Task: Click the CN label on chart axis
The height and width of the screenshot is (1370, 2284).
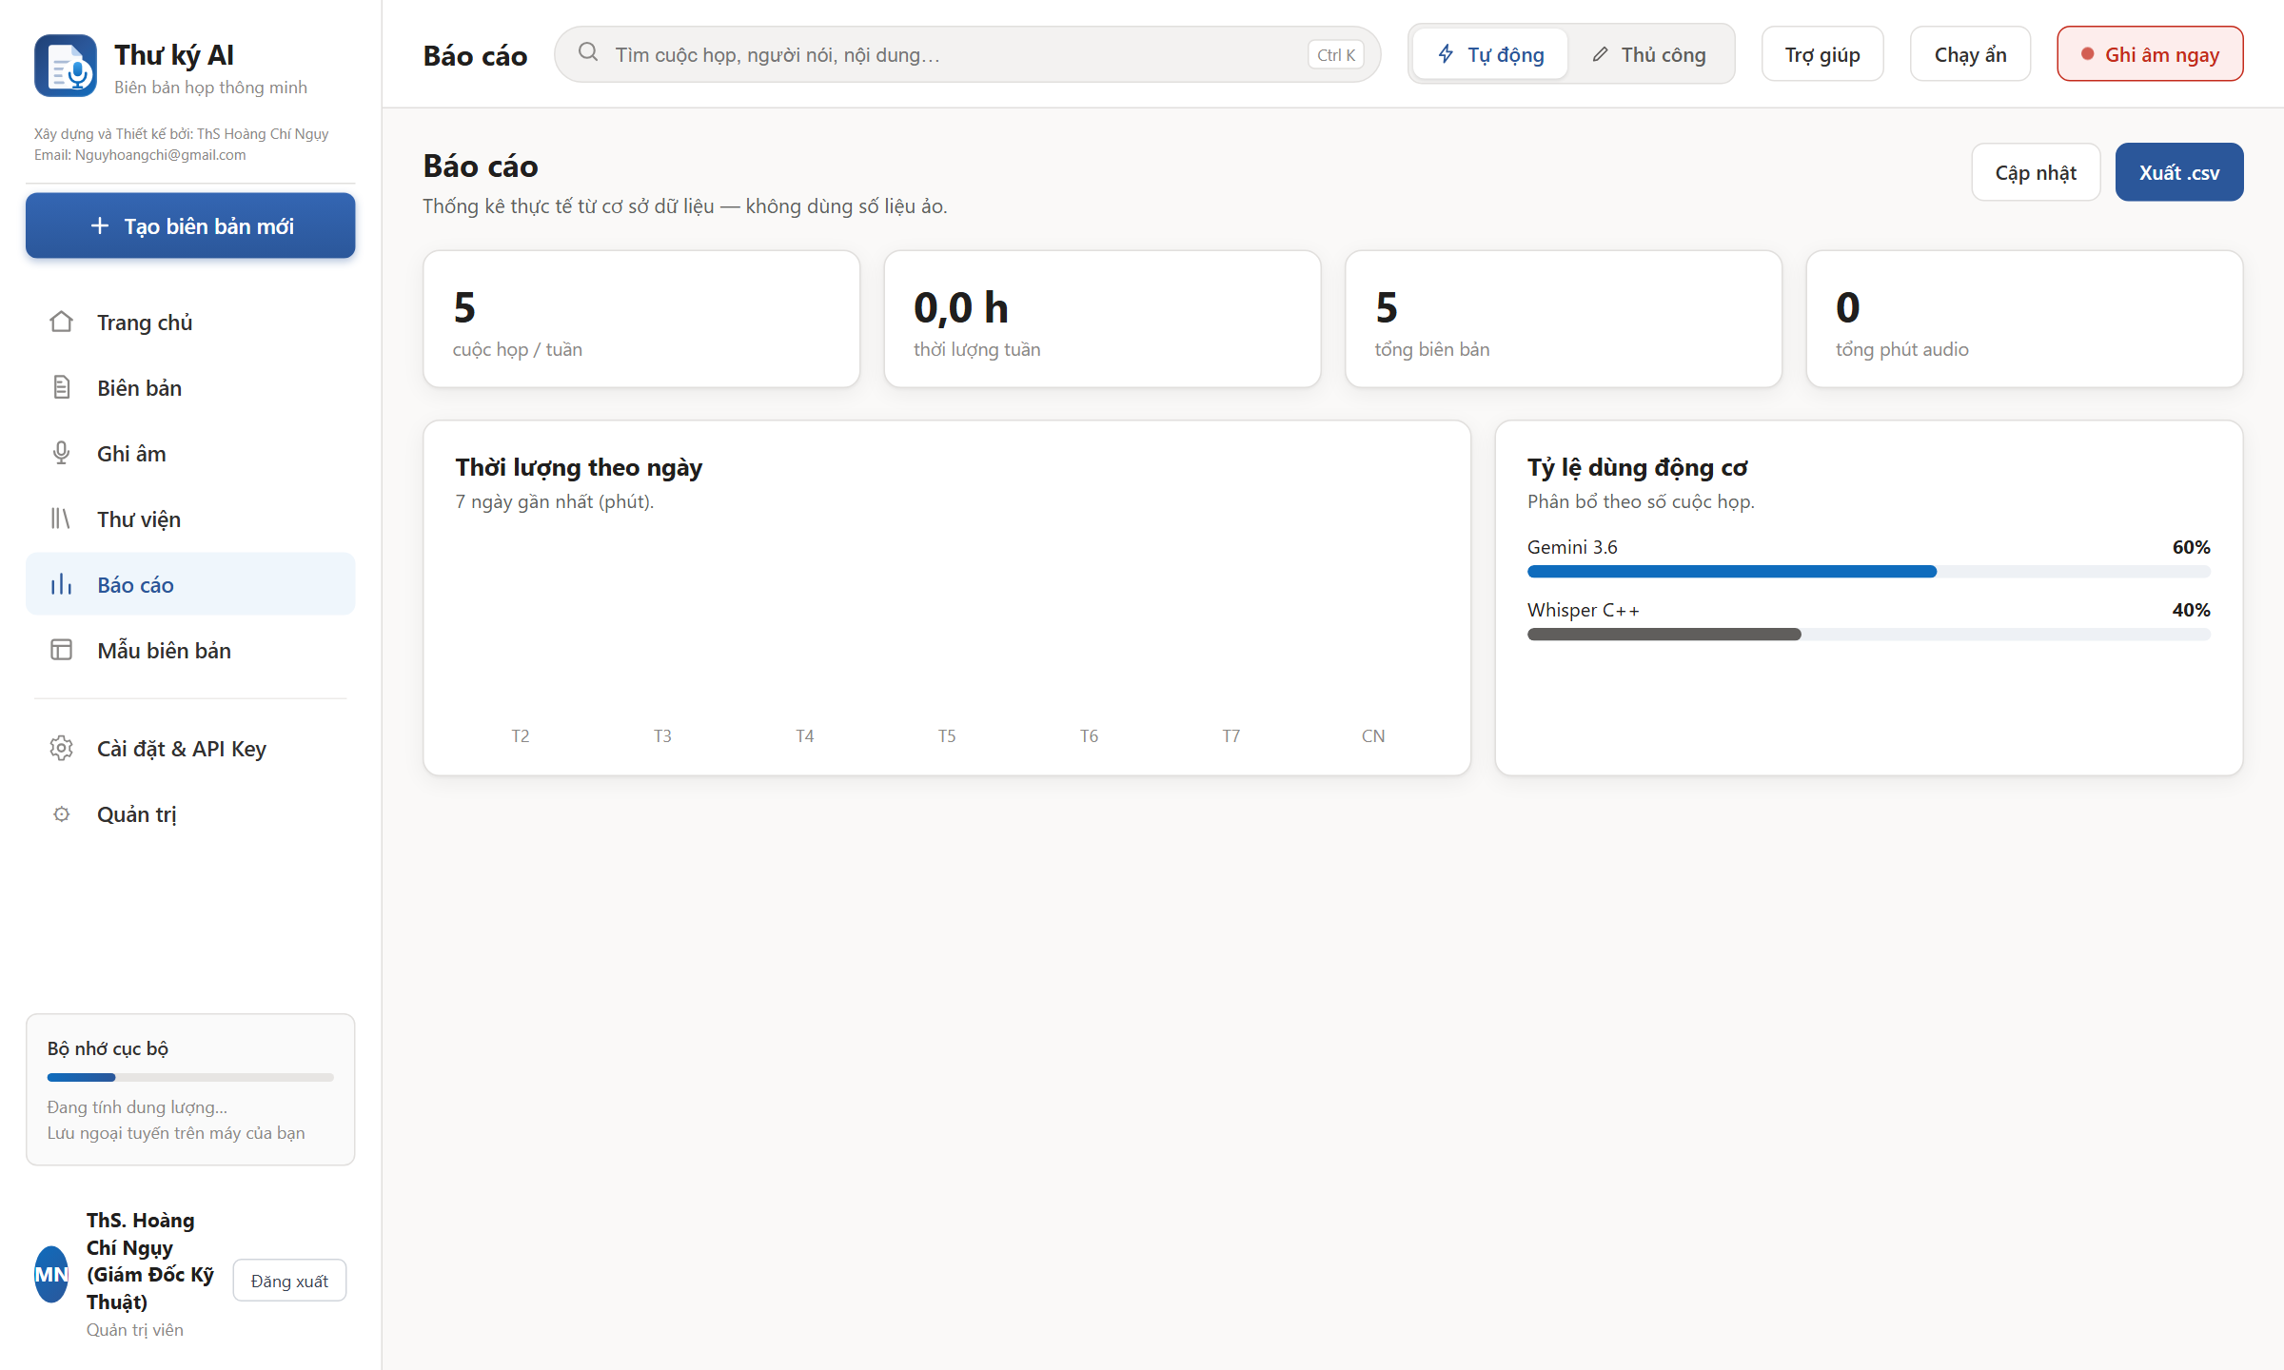Action: click(x=1372, y=735)
